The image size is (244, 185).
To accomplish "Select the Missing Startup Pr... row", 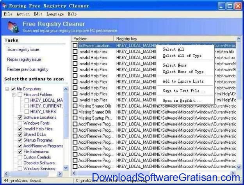I will [154, 118].
